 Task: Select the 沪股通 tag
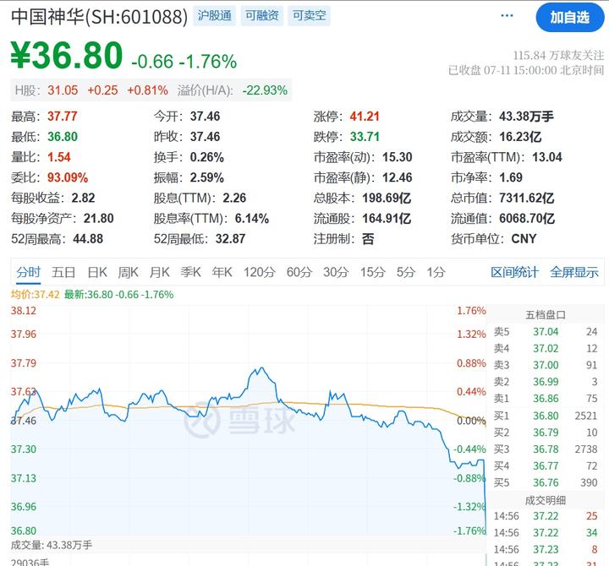(214, 16)
